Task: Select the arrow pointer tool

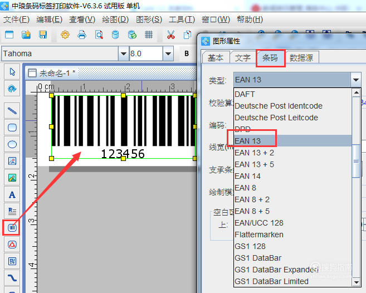Action: 12,72
